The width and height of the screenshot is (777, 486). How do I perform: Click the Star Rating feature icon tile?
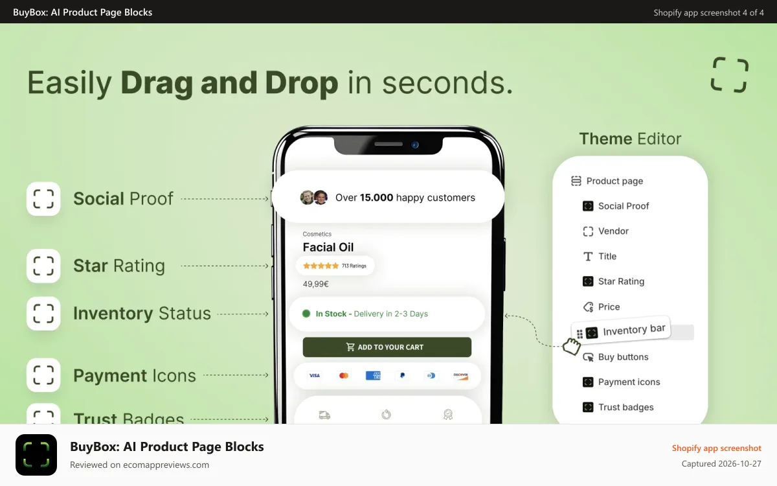pyautogui.click(x=43, y=266)
